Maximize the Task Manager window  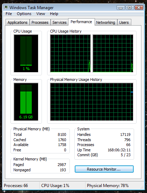pos(130,8)
